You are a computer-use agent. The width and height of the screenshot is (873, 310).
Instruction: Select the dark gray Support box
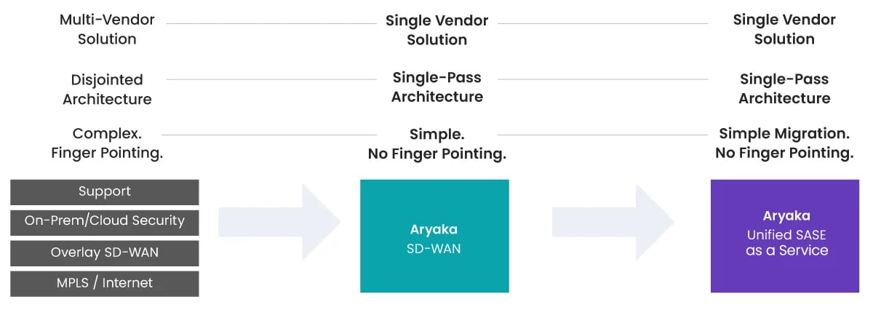(x=105, y=192)
